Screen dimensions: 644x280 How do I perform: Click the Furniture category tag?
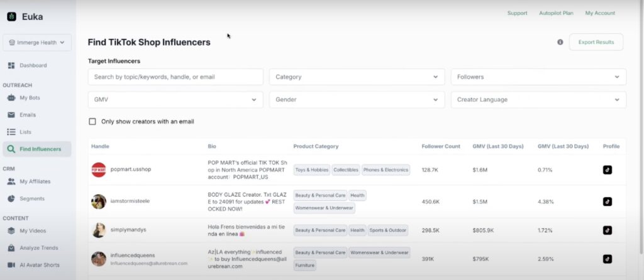point(305,265)
